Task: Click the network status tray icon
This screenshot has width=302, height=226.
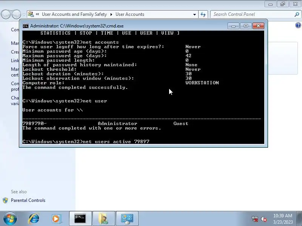Action: 255,219
